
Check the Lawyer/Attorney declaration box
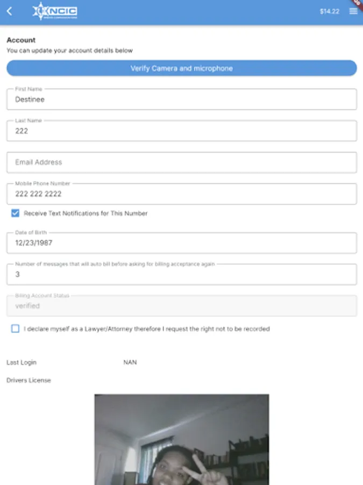pos(16,329)
